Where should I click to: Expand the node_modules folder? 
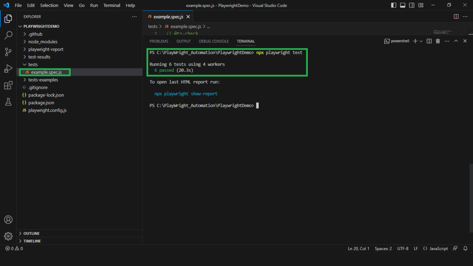42,42
